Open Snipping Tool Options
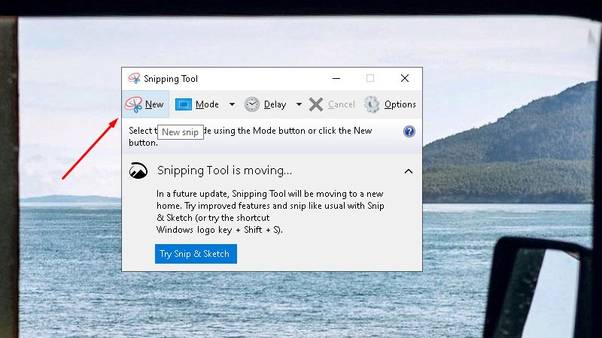Viewport: 602px width, 338px height. click(x=390, y=104)
